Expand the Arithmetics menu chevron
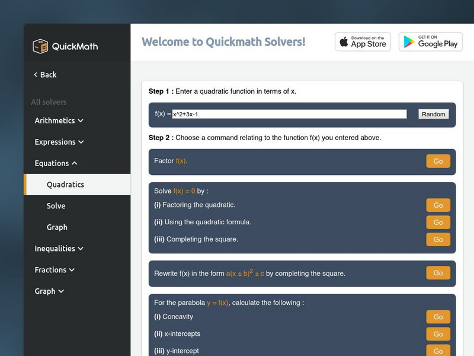The image size is (474, 356). coord(81,121)
